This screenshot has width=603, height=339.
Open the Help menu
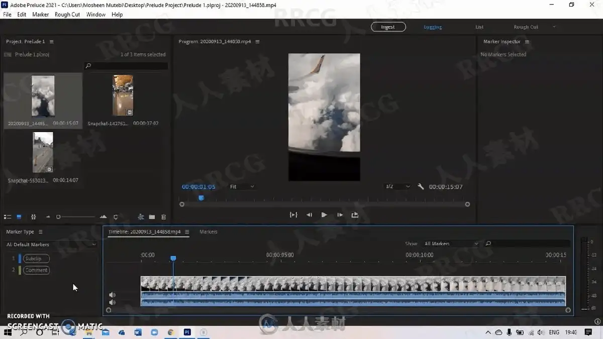117,15
